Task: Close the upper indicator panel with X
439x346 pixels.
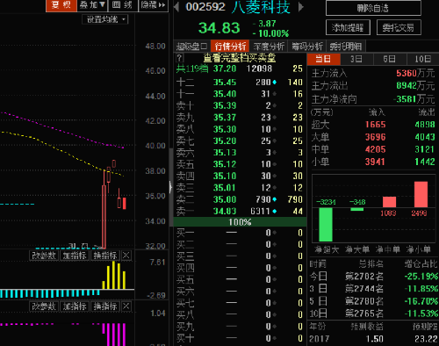Action: (x=126, y=256)
